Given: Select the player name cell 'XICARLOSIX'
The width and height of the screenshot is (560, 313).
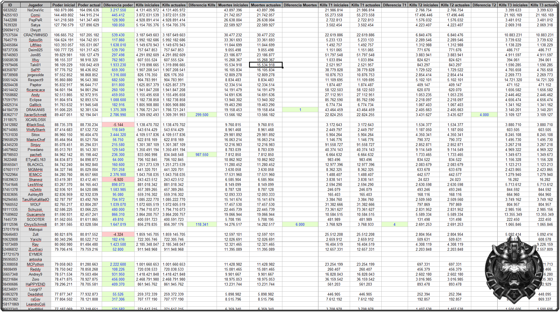Looking at the screenshot, I should tap(36, 120).
